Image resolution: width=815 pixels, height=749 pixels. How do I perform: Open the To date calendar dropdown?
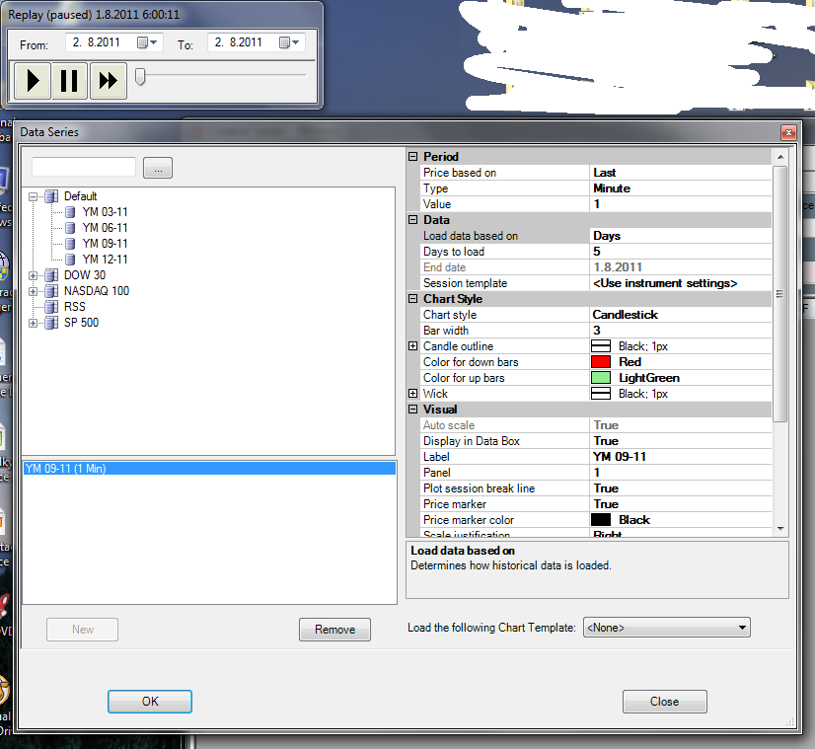289,42
